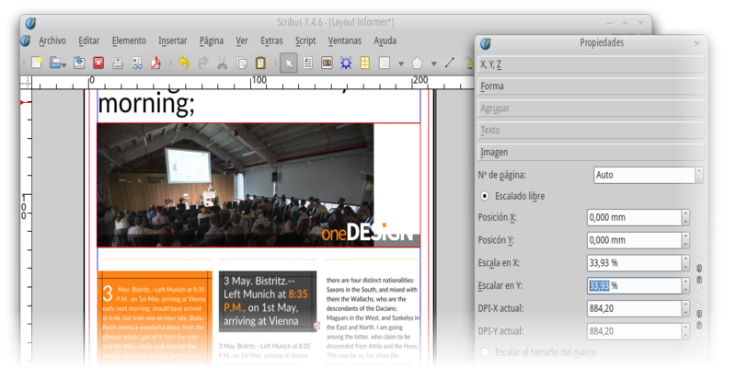Open the Archivo menu
Viewport: 736px width, 368px height.
click(52, 40)
